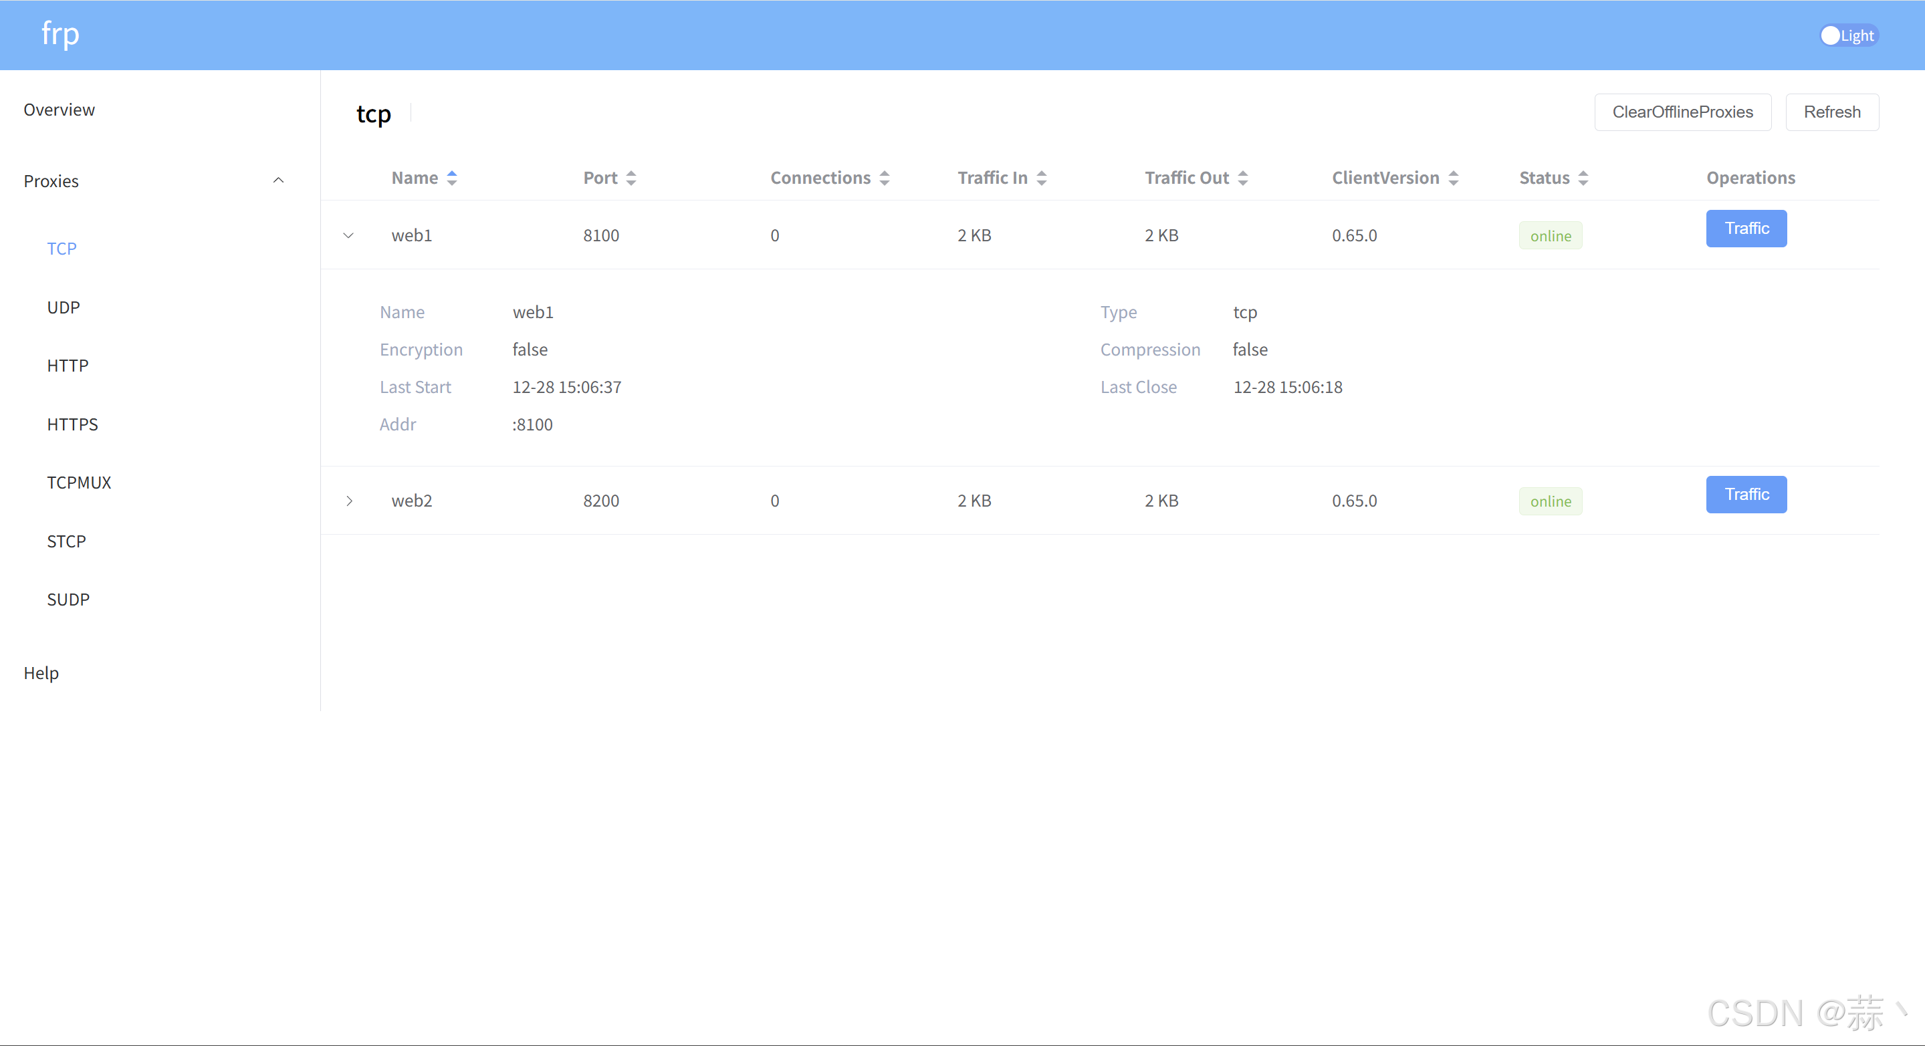1925x1046 pixels.
Task: Sort by Status column arrows
Action: (x=1583, y=178)
